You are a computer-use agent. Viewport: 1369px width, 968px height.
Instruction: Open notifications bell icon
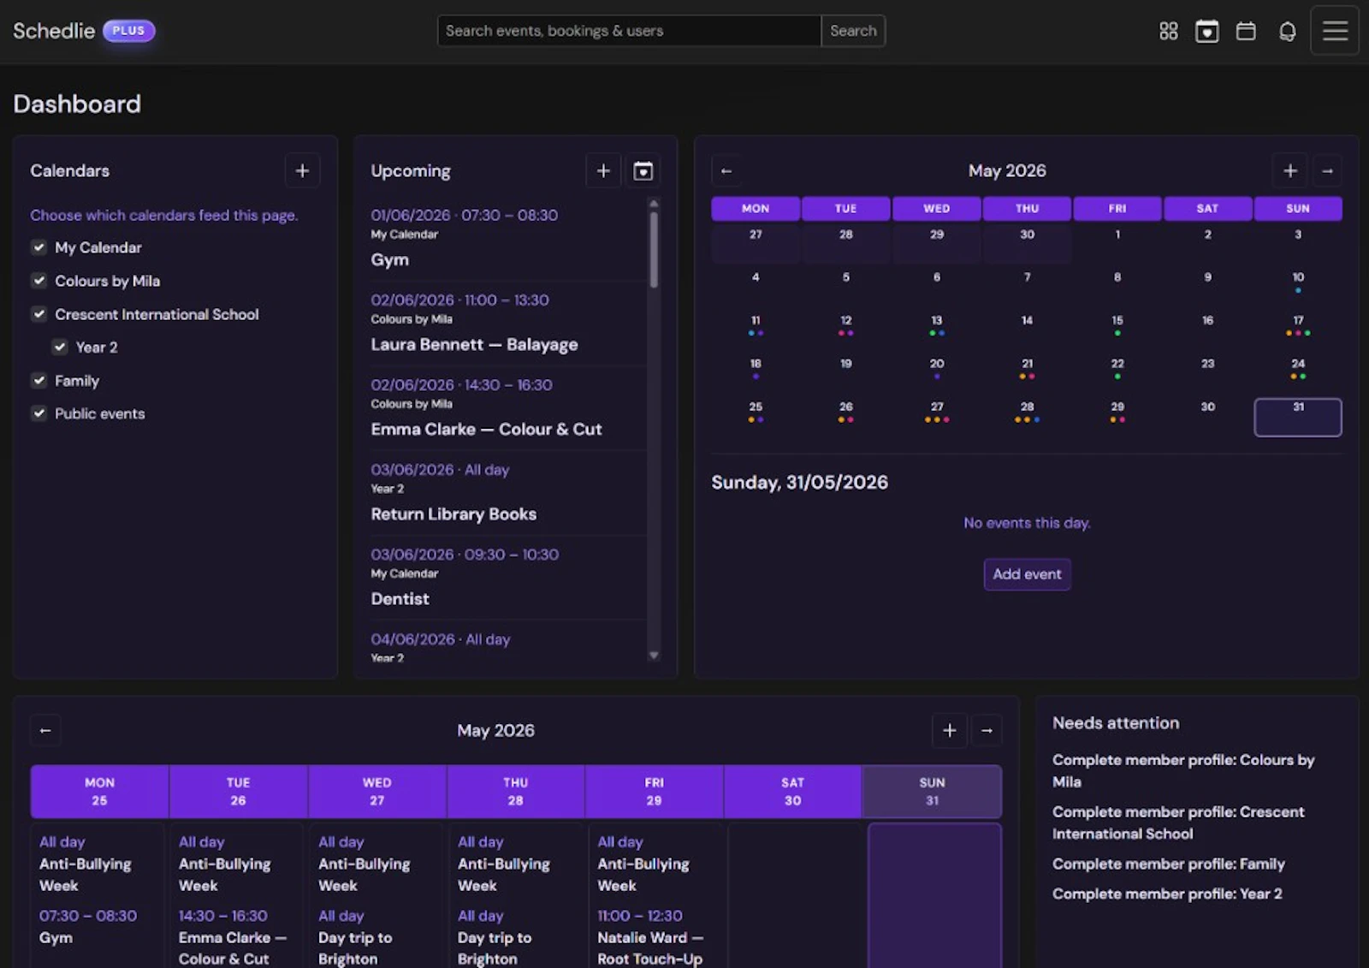1287,32
